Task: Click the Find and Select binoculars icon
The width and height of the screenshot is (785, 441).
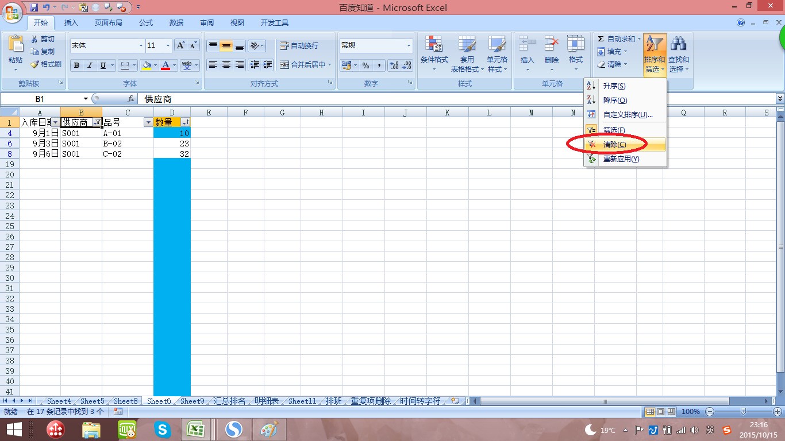Action: click(x=678, y=45)
